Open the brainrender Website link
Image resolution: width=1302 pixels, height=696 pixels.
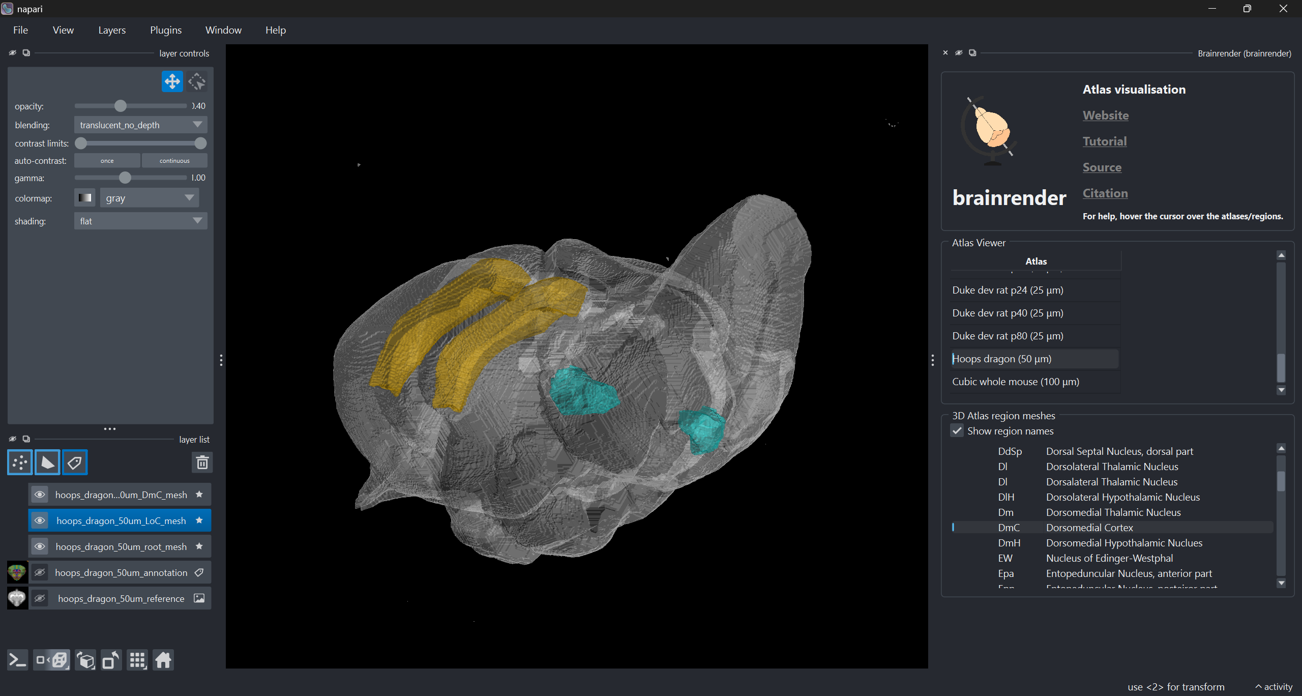1106,115
